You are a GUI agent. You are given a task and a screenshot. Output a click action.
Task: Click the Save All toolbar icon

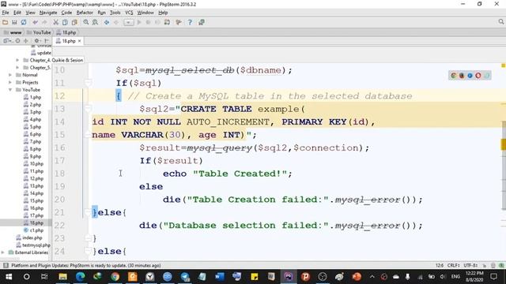point(14,22)
